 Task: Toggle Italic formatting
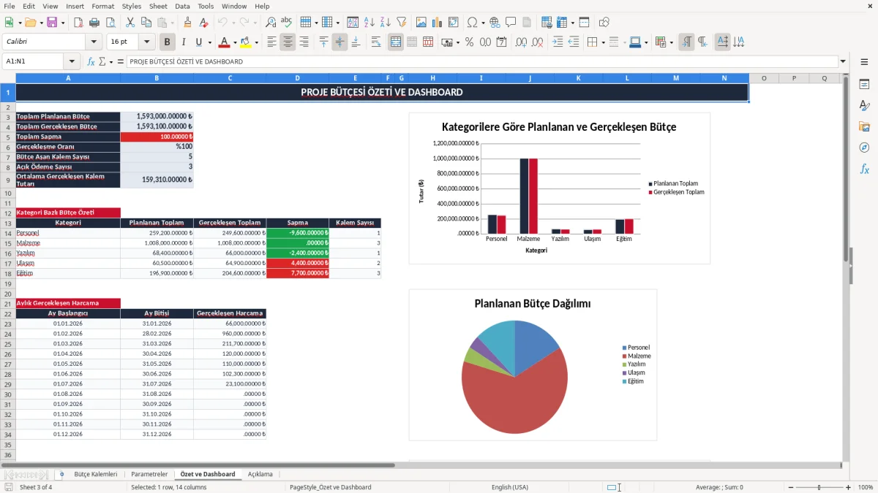tap(183, 42)
